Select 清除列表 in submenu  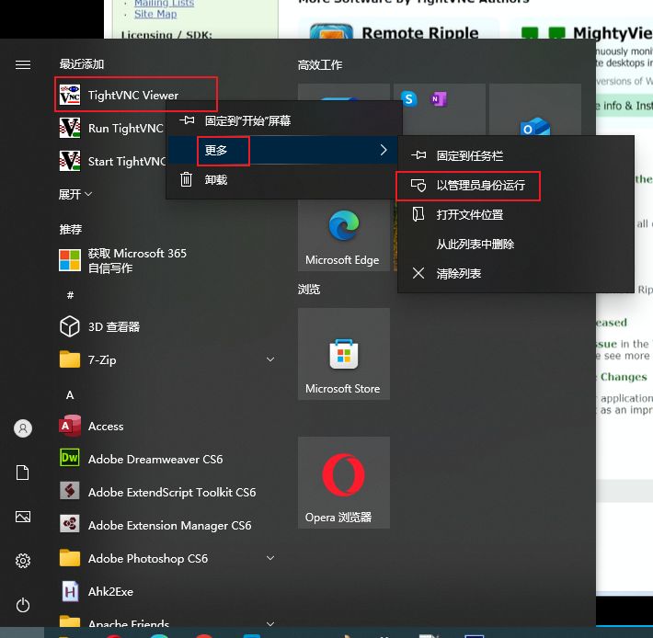516,273
